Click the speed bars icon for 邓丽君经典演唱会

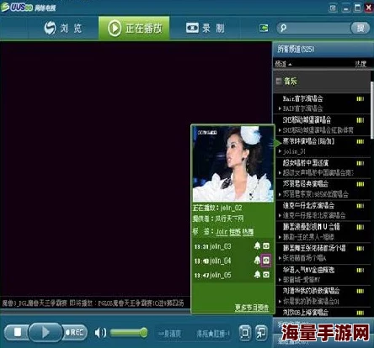point(360,184)
